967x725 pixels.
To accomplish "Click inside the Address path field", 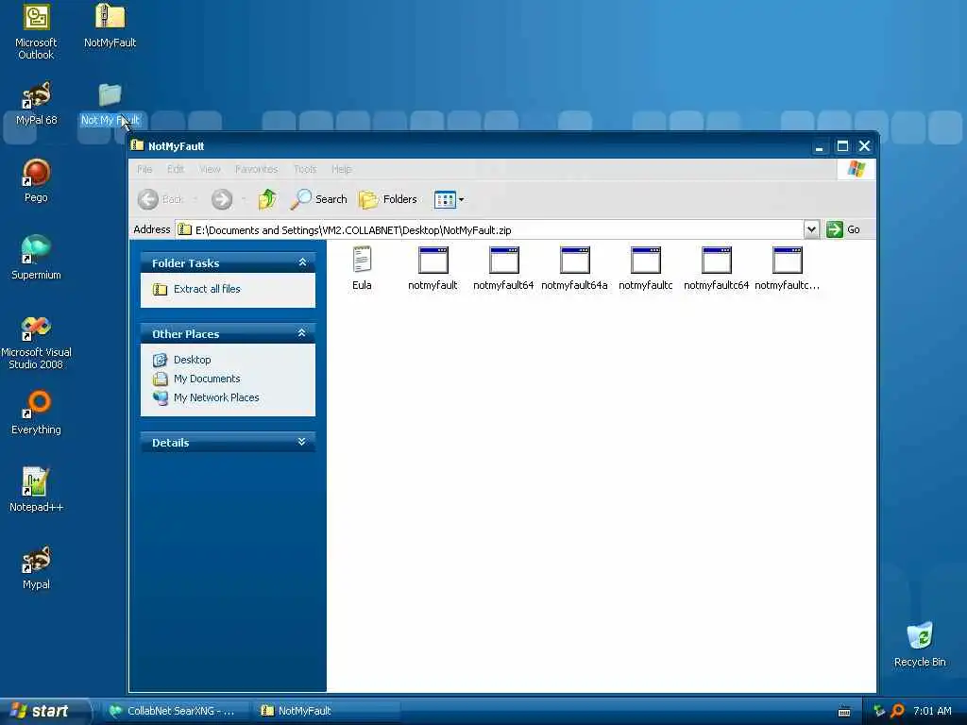I will pyautogui.click(x=489, y=230).
